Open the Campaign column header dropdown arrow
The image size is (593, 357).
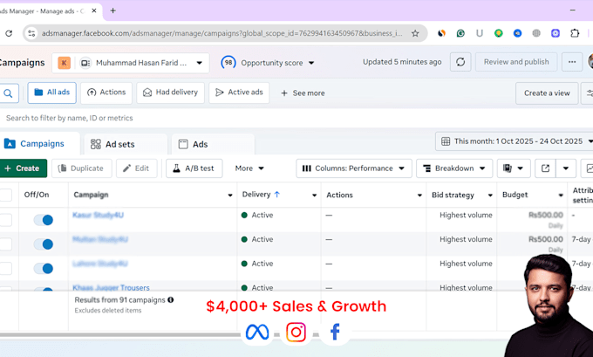(x=230, y=196)
